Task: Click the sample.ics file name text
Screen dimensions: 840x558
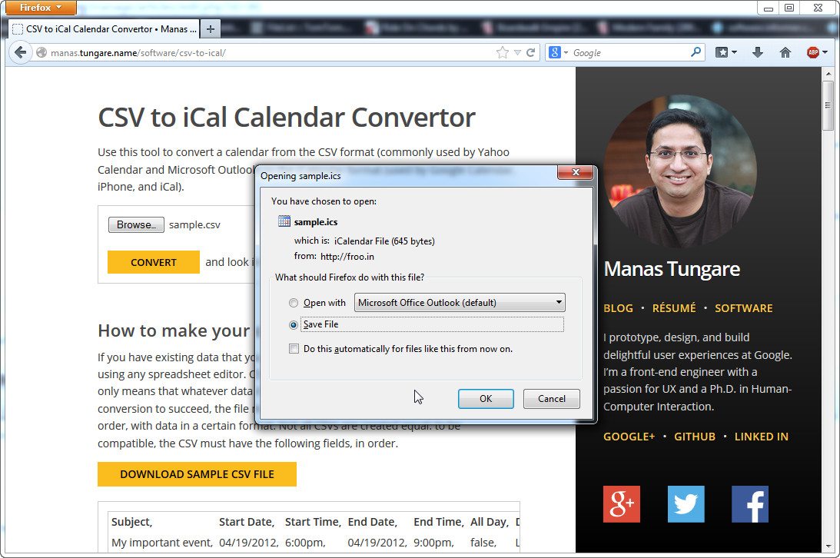Action: click(x=316, y=221)
